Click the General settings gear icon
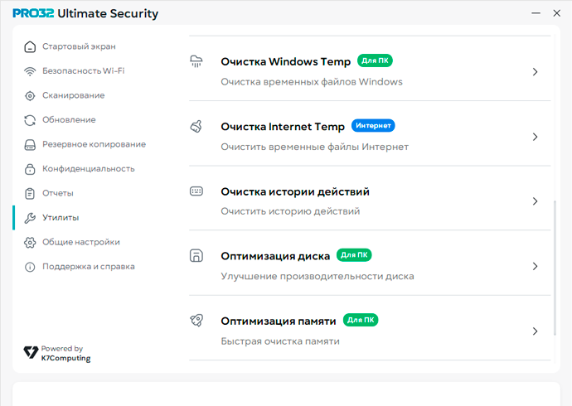This screenshot has height=406, width=572. click(30, 243)
